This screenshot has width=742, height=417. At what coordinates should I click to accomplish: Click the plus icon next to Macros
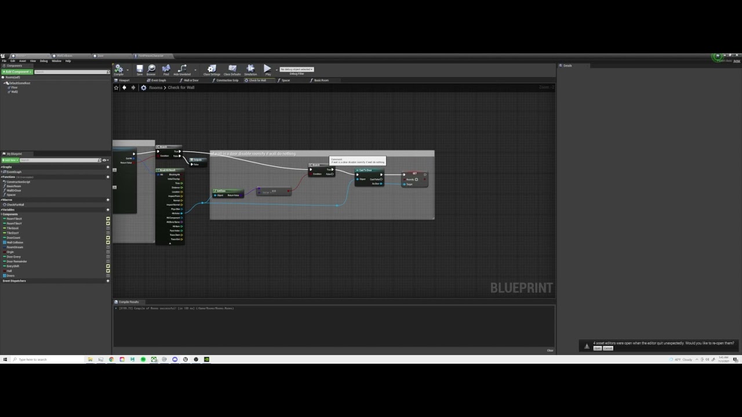tap(108, 200)
